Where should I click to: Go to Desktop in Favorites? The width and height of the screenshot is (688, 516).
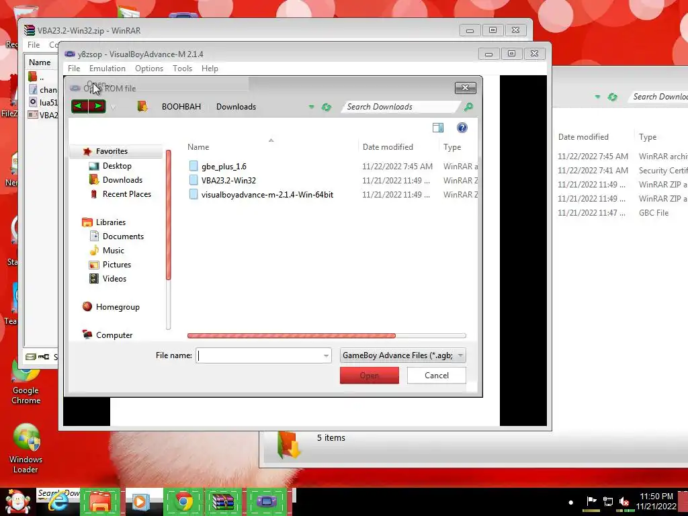point(117,166)
